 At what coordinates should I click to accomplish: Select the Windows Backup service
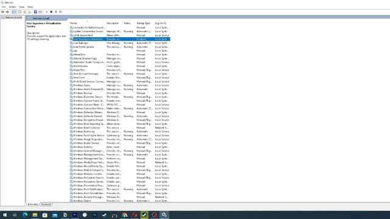120,93
